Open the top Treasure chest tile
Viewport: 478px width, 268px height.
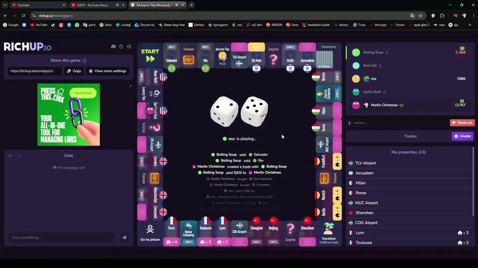(188, 56)
